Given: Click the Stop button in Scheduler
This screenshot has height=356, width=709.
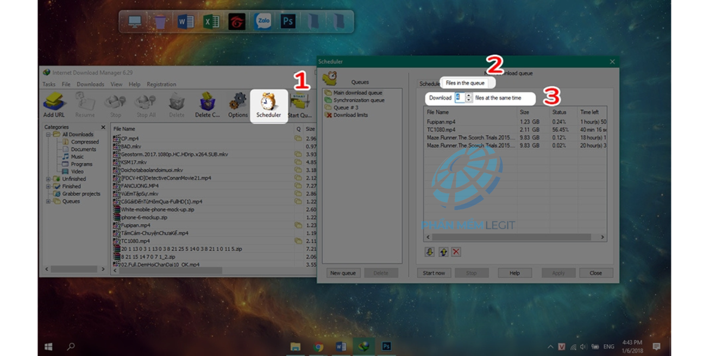Looking at the screenshot, I should pyautogui.click(x=472, y=273).
